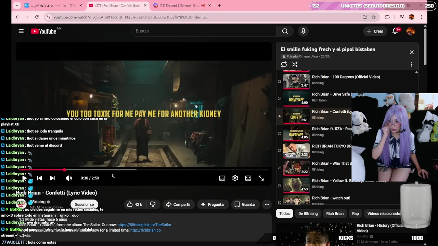Image resolution: width=438 pixels, height=246 pixels.
Task: Seek on the red video progress bar
Action: (144, 169)
